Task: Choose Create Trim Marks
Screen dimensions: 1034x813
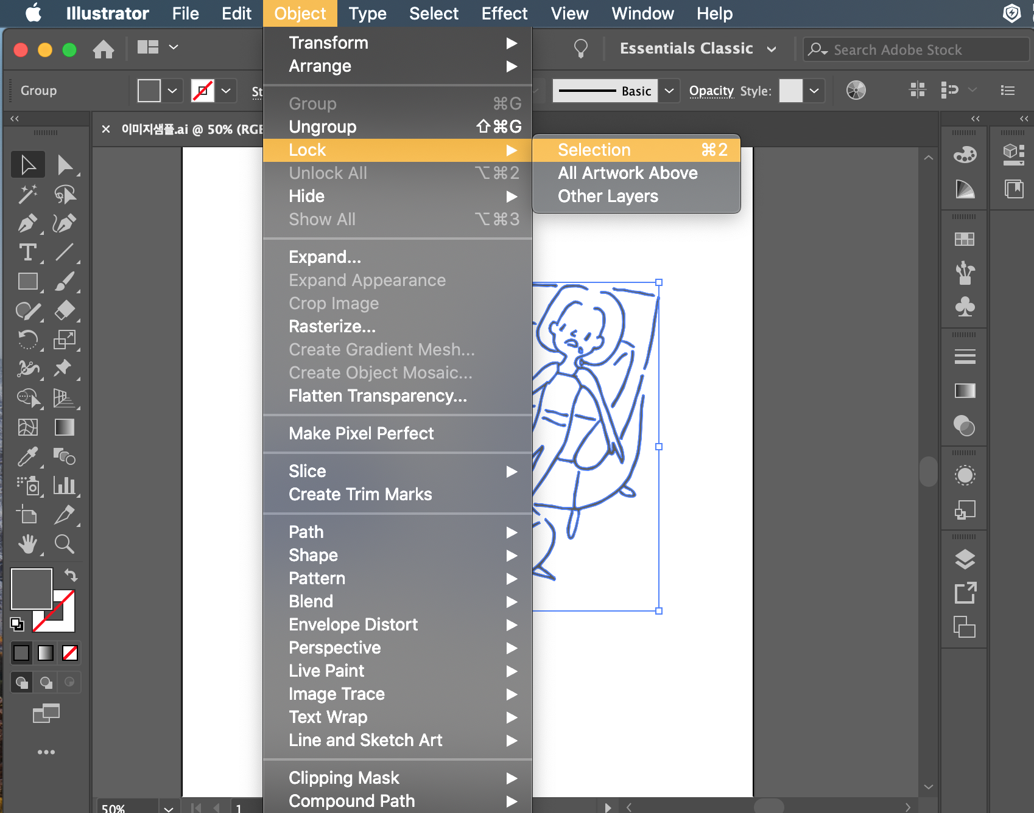Action: [x=398, y=494]
